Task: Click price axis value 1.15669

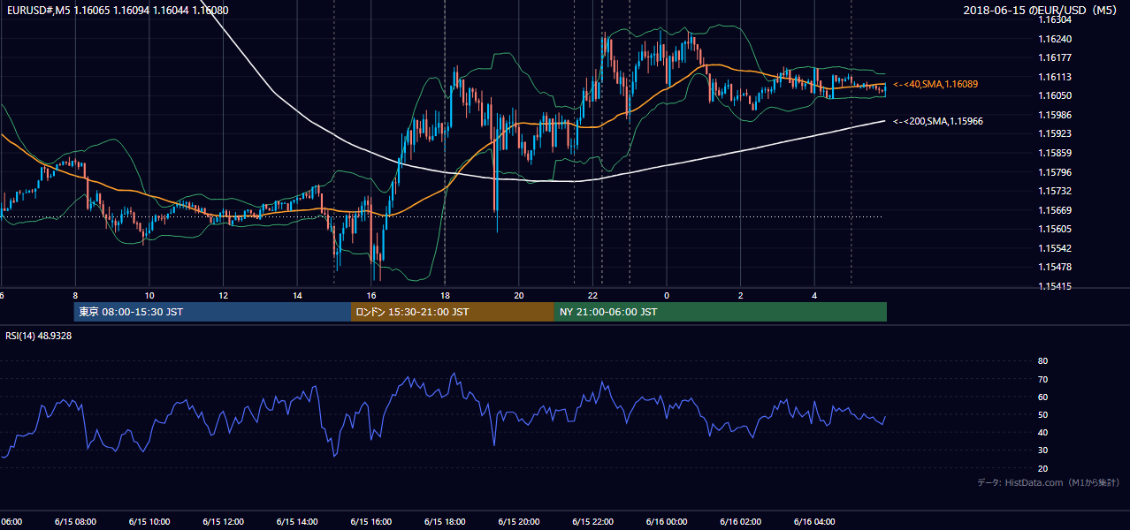Action: point(1056,210)
